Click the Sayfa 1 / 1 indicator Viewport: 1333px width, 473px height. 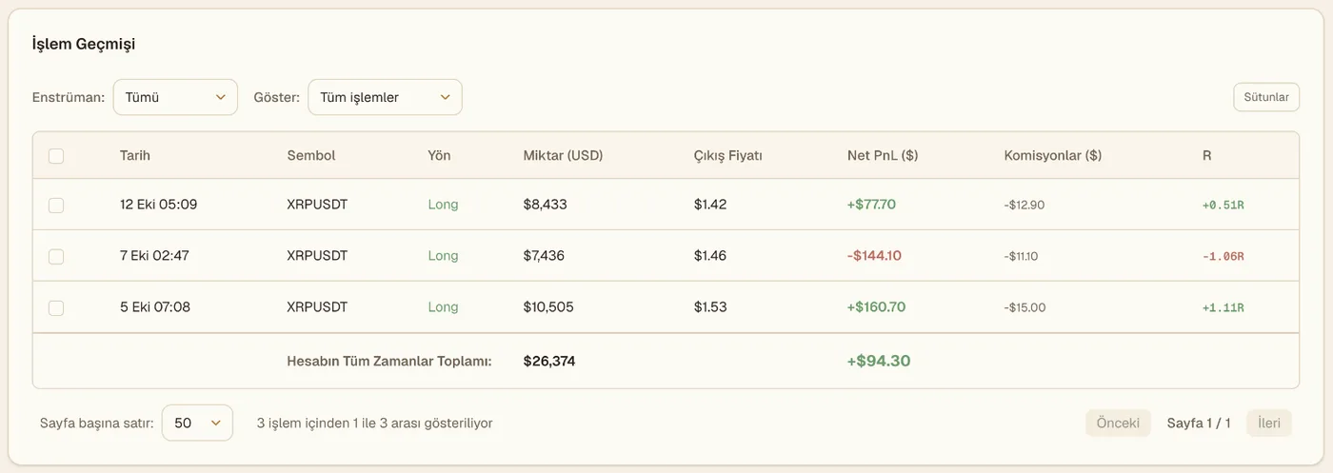pyautogui.click(x=1199, y=424)
